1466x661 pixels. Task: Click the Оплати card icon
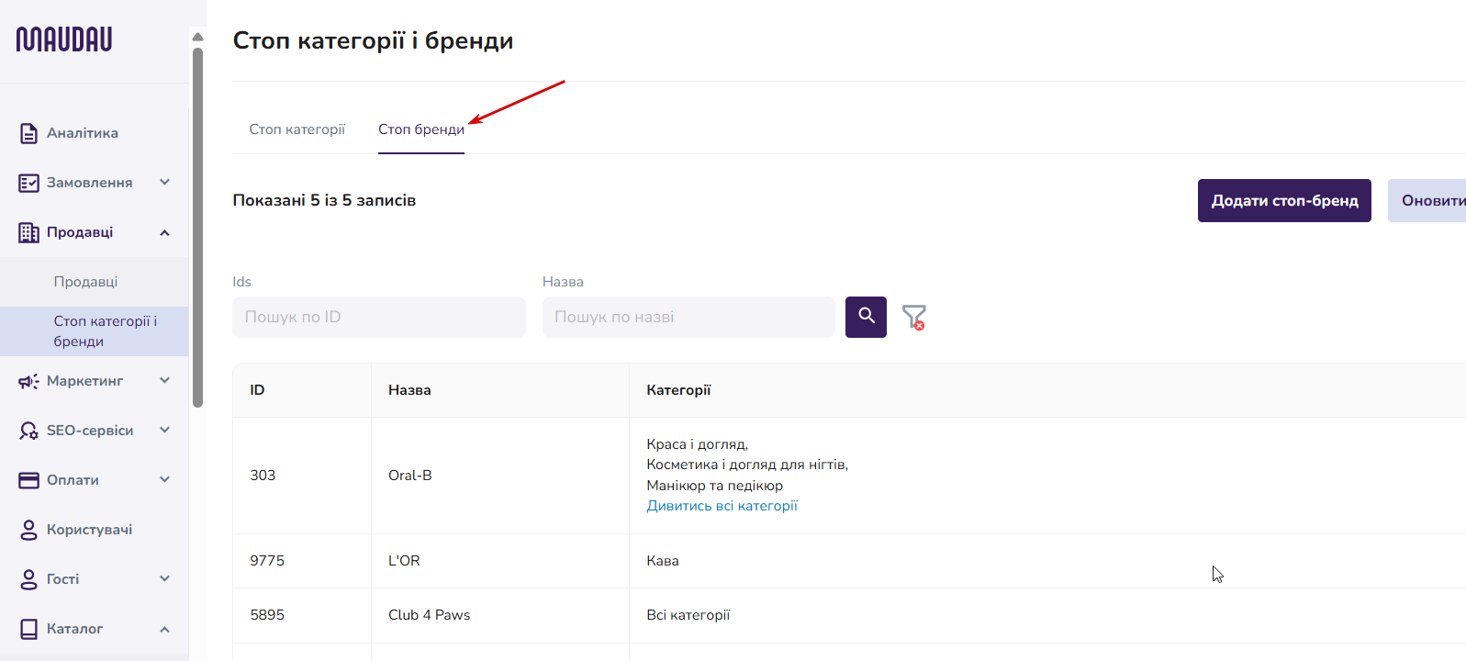click(x=28, y=480)
